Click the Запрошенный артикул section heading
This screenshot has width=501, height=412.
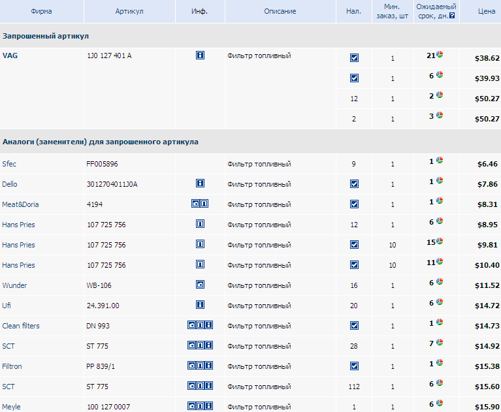[x=45, y=36]
